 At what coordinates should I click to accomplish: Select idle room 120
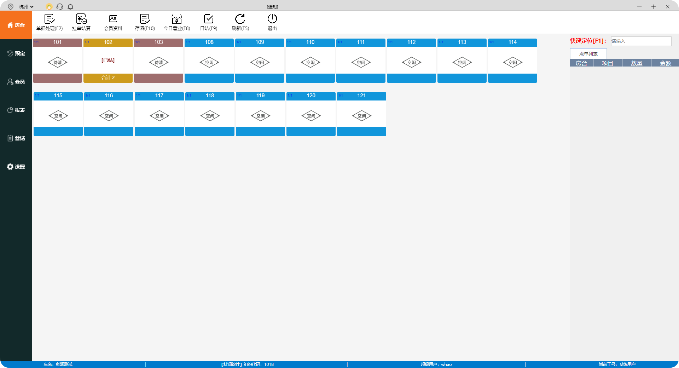coord(311,114)
